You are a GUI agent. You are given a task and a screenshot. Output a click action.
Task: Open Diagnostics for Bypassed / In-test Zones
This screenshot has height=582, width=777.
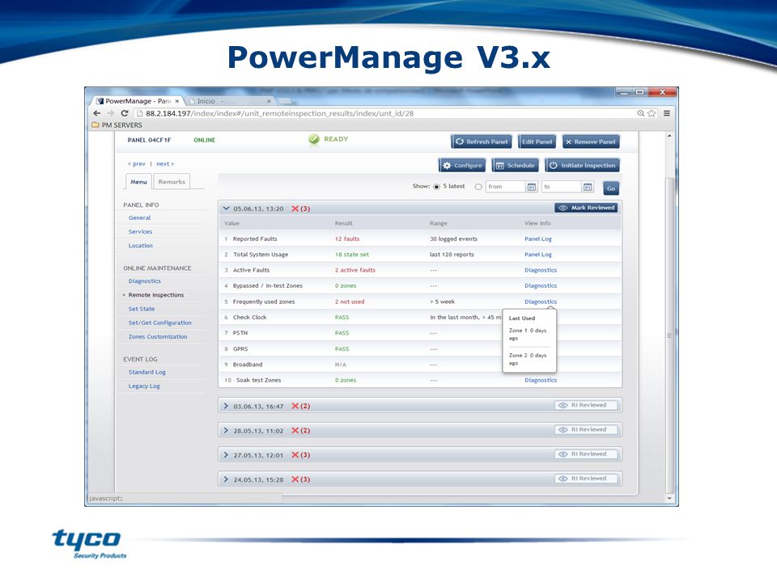541,286
